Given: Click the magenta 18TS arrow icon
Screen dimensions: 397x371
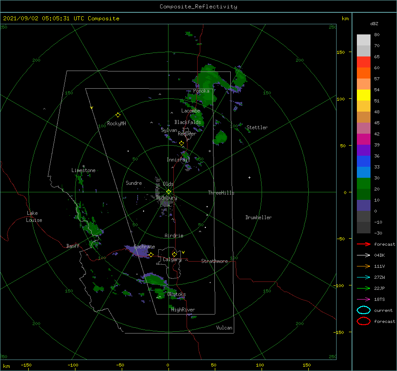Looking at the screenshot, I should [363, 300].
